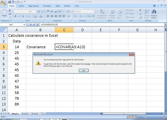Screen dimensions: 167x120
Task: Close the Microsoft Office Excel dialog
Action: (x=132, y=54)
